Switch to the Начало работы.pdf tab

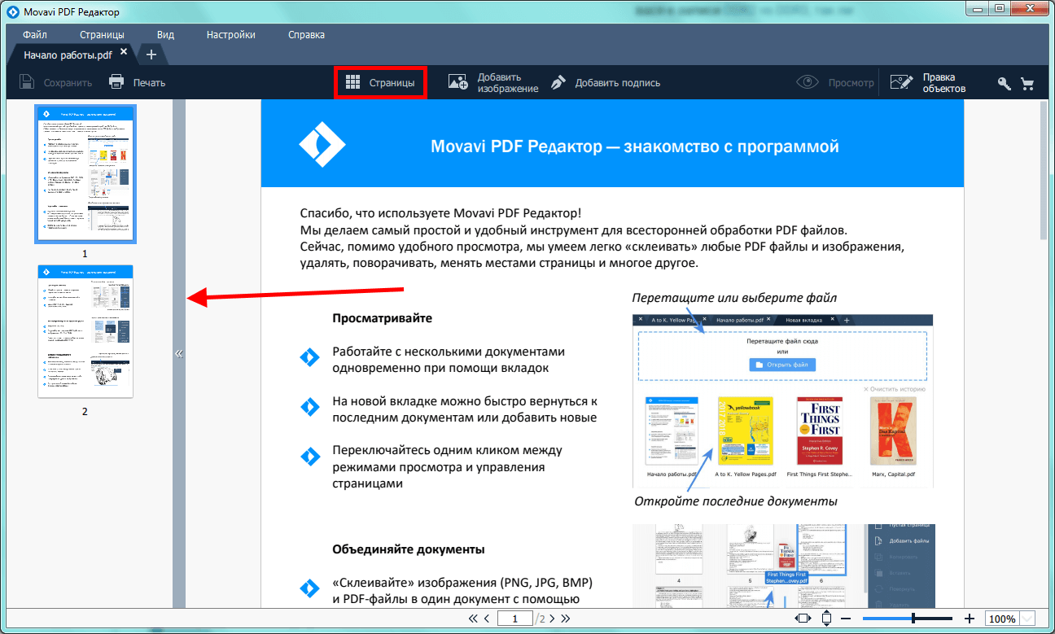click(x=68, y=55)
